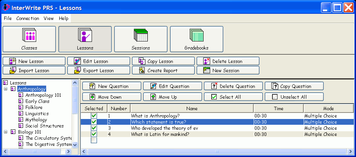Viewport: 356px width, 157px height.
Task: Select Social Structures in the tree
Action: click(x=45, y=126)
